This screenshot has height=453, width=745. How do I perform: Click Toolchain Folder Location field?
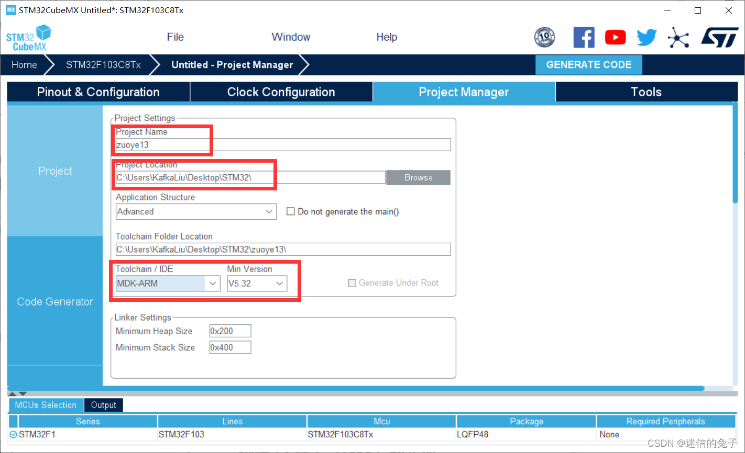click(283, 250)
